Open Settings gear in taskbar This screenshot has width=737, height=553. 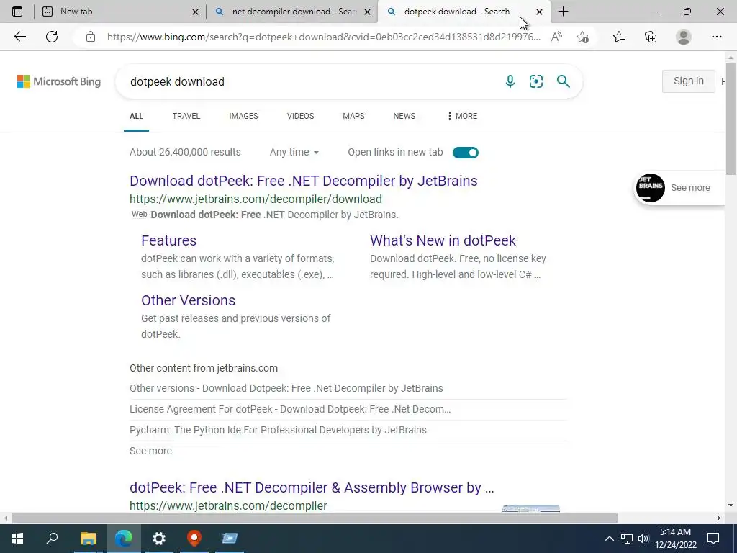(x=158, y=539)
